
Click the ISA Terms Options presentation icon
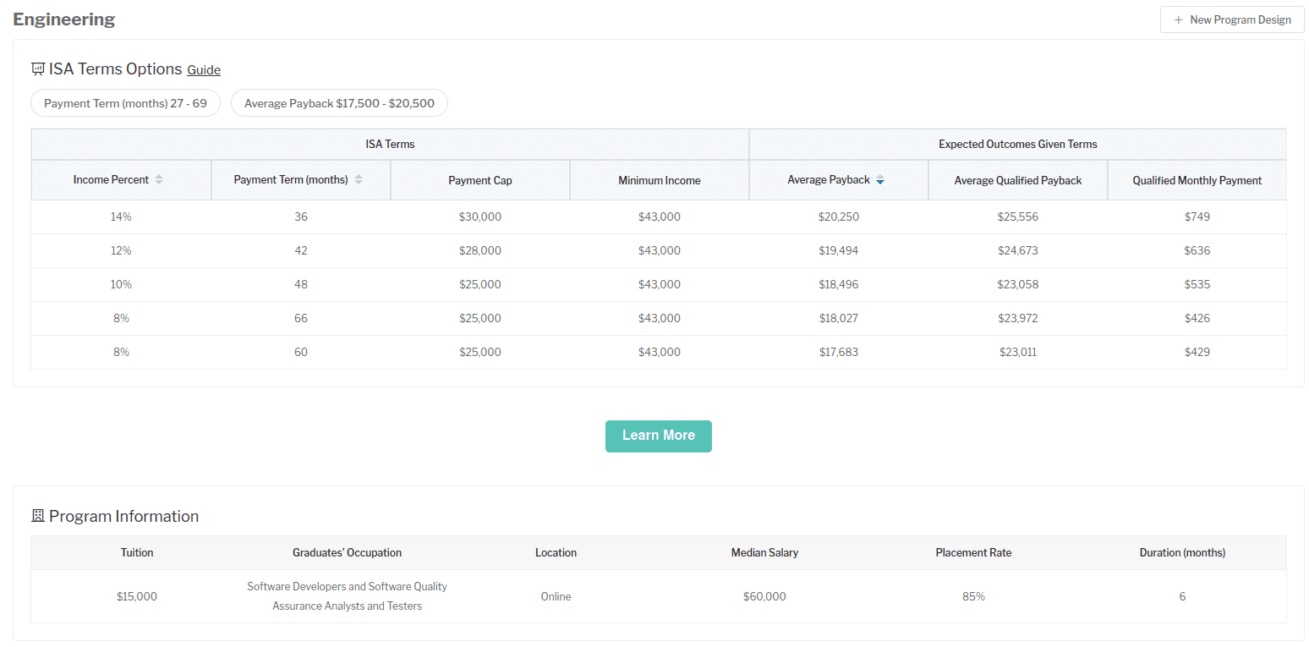[x=38, y=69]
